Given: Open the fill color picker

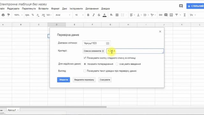Looking at the screenshot, I should coord(111,15).
